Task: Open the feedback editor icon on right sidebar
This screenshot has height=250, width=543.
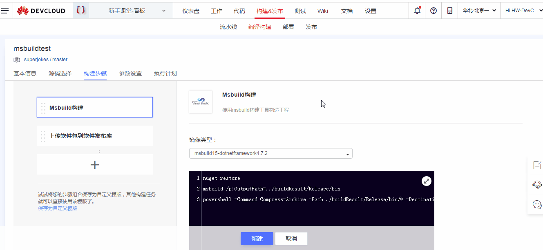Action: pos(536,165)
